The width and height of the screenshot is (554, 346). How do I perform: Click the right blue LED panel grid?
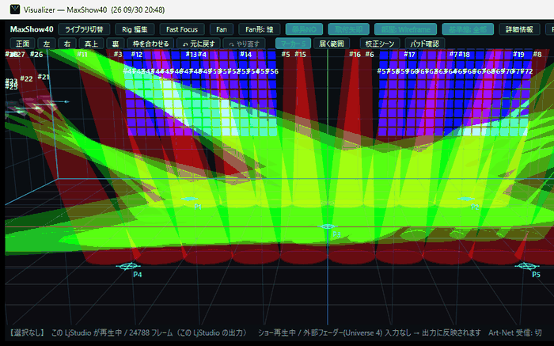point(454,93)
